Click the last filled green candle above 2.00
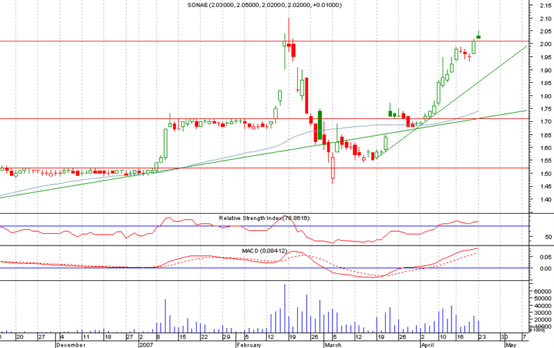554x348 pixels. 479,37
